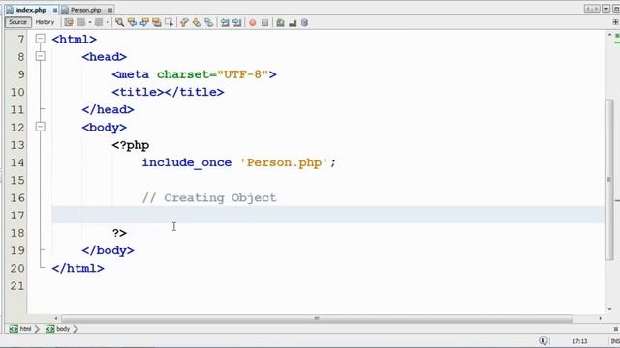Click line number 17 in gutter
This screenshot has width=620, height=348.
(x=17, y=216)
